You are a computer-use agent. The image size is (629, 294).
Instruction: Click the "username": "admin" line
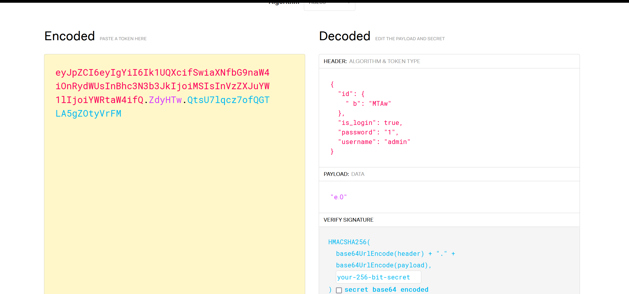pos(374,142)
